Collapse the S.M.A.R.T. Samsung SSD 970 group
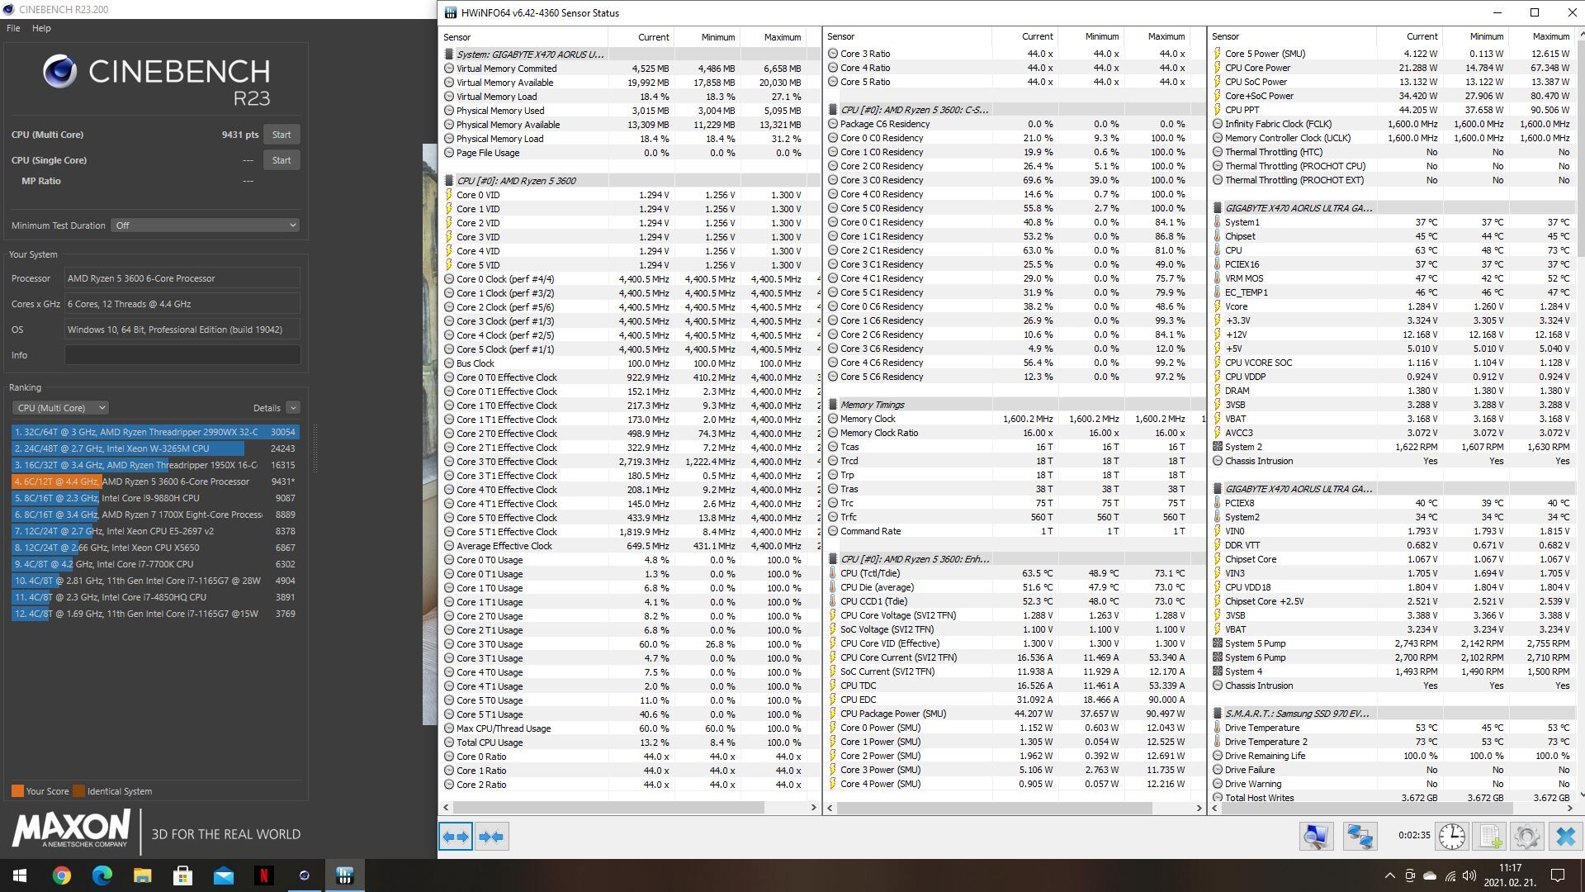 coord(1218,714)
